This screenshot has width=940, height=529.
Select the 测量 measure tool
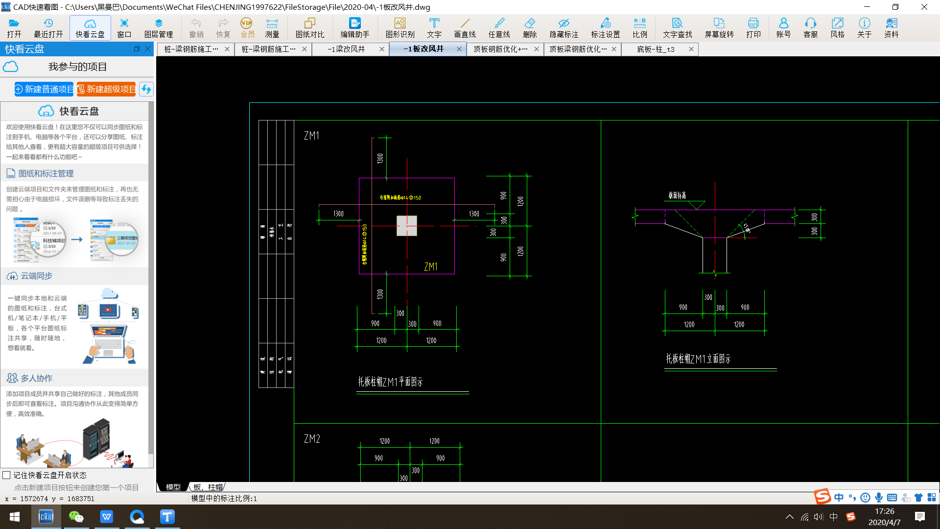point(272,28)
